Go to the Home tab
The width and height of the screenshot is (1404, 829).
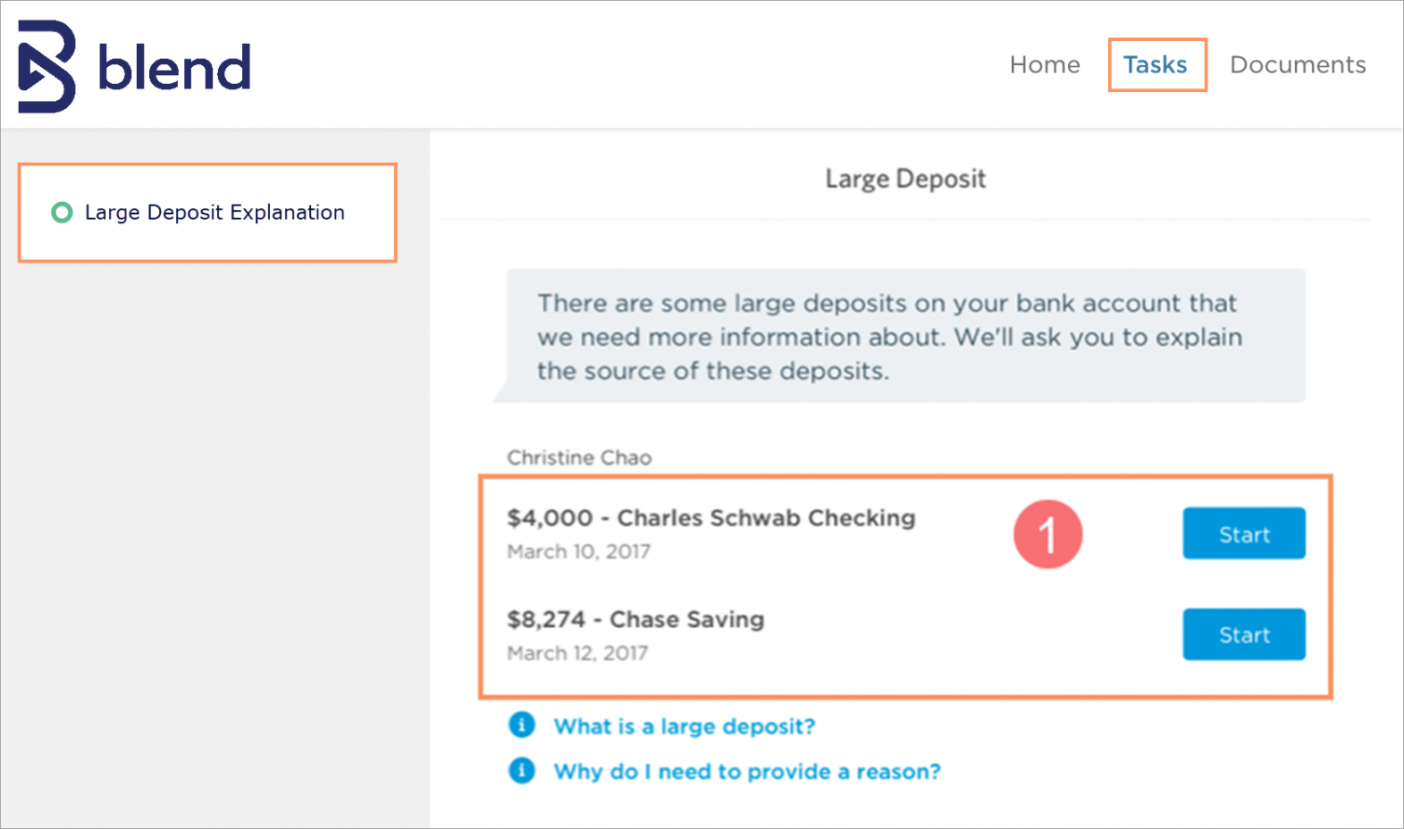(1045, 65)
